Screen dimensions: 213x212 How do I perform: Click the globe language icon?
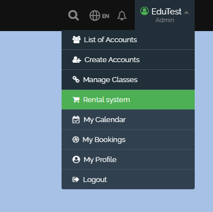(95, 16)
